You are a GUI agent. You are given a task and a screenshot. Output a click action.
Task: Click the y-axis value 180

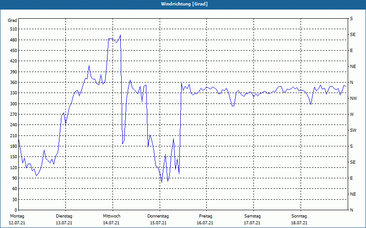point(14,146)
